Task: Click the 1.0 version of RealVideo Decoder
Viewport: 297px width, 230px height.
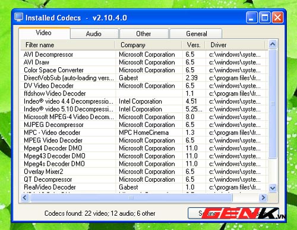Action: click(x=190, y=187)
